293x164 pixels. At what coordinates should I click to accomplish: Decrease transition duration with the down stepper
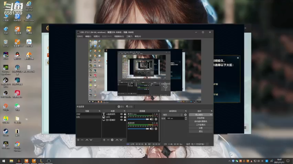[x=186, y=119]
